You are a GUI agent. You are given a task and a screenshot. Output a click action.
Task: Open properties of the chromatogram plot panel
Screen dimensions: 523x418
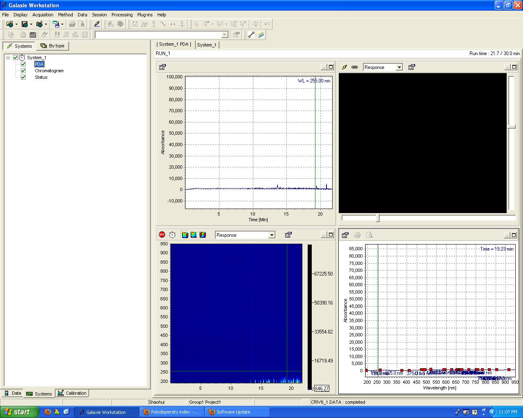pos(163,67)
